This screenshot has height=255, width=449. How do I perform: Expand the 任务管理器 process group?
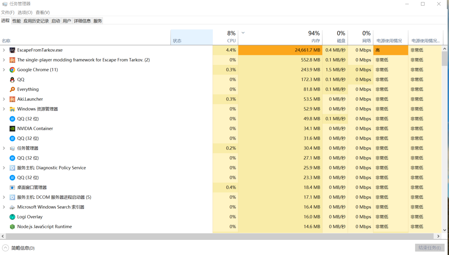[4, 148]
